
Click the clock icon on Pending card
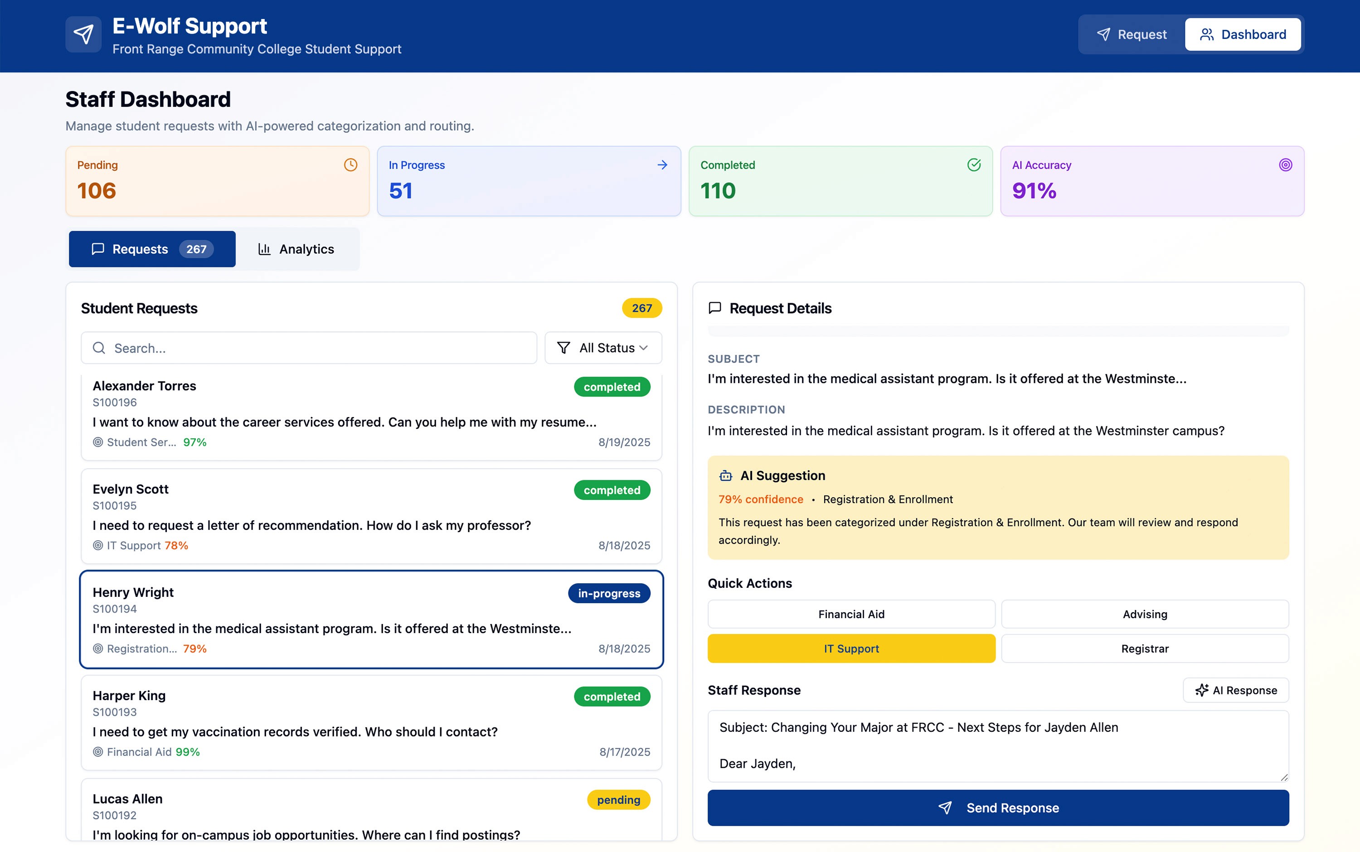click(350, 165)
